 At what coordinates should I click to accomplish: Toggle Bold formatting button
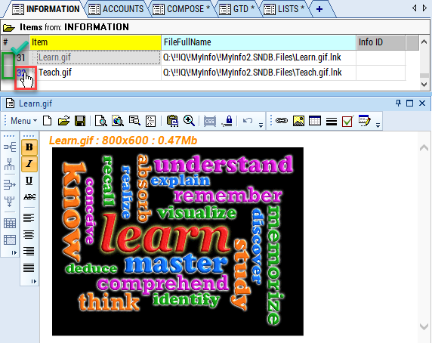29,147
